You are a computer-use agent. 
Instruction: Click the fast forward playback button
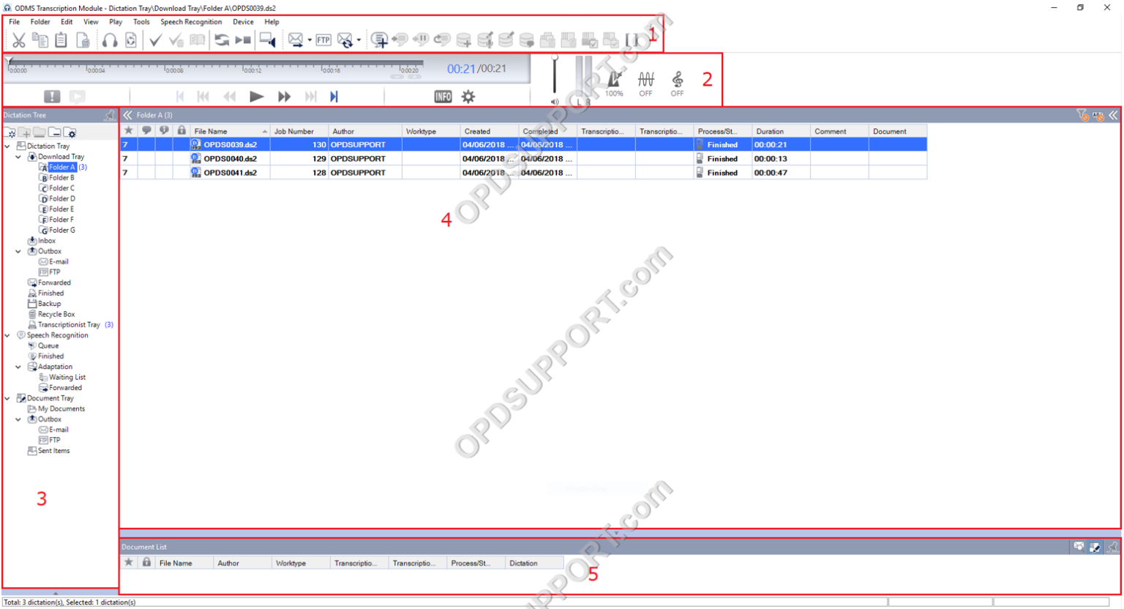tap(284, 97)
